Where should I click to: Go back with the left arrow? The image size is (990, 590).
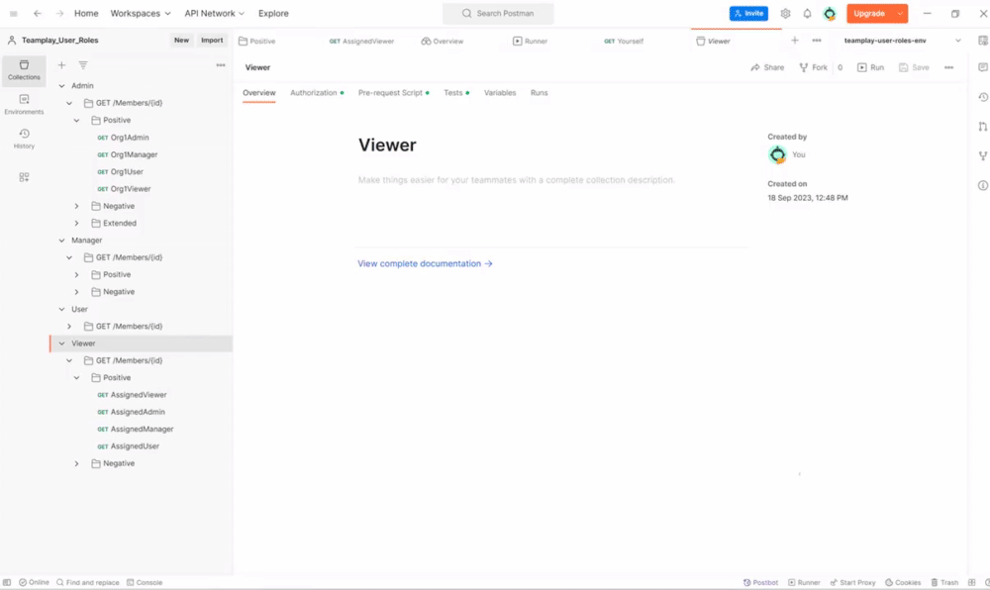(x=38, y=13)
